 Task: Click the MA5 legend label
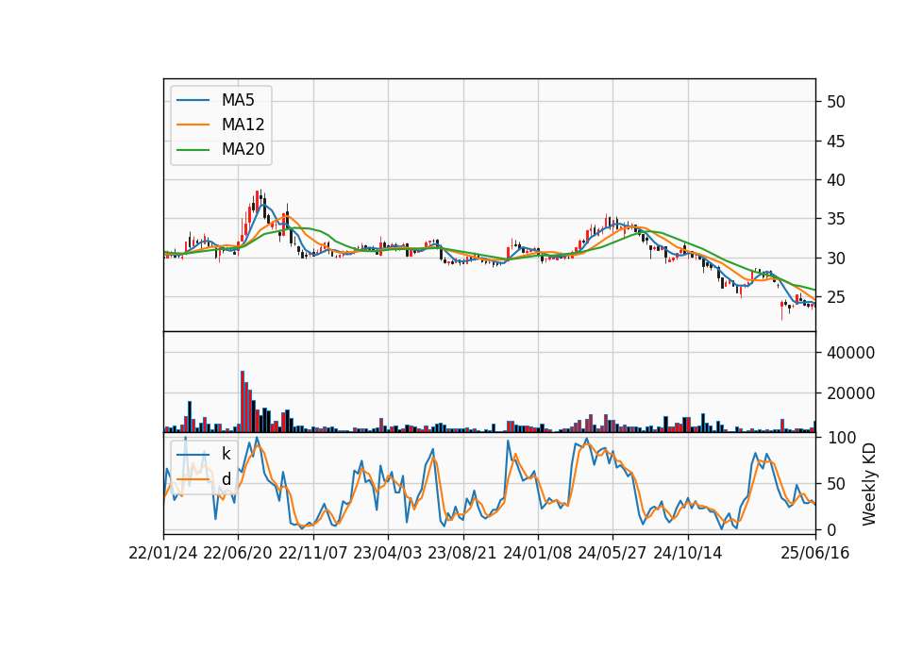click(238, 100)
